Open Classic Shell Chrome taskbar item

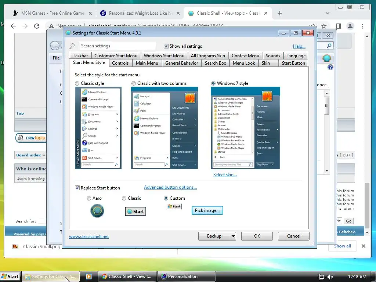pyautogui.click(x=127, y=276)
